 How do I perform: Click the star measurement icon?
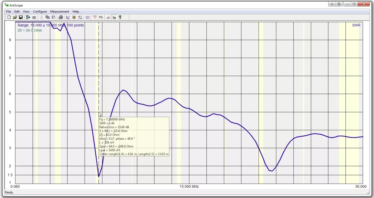(x=74, y=17)
